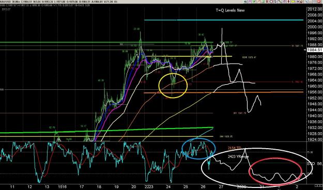This screenshot has height=190, width=323.
Task: Click the 1960.00 price axis label
Action: pos(315,86)
